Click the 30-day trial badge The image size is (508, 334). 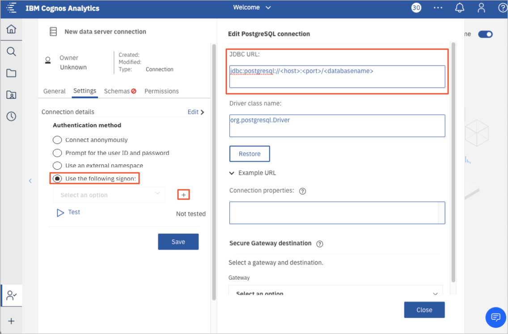coord(416,8)
